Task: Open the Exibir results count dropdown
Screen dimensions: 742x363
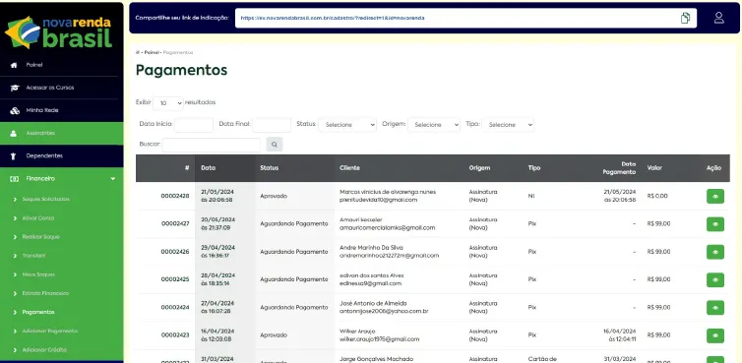Action: [x=168, y=103]
